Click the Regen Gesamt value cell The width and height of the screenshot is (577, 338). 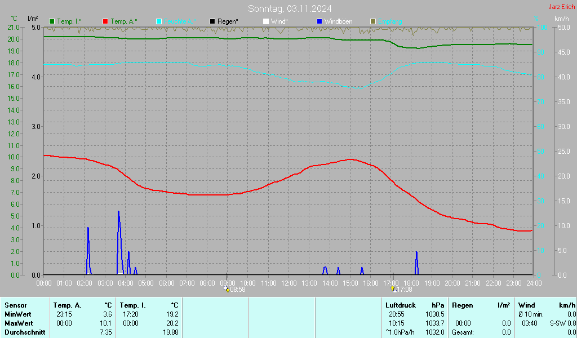pos(506,332)
